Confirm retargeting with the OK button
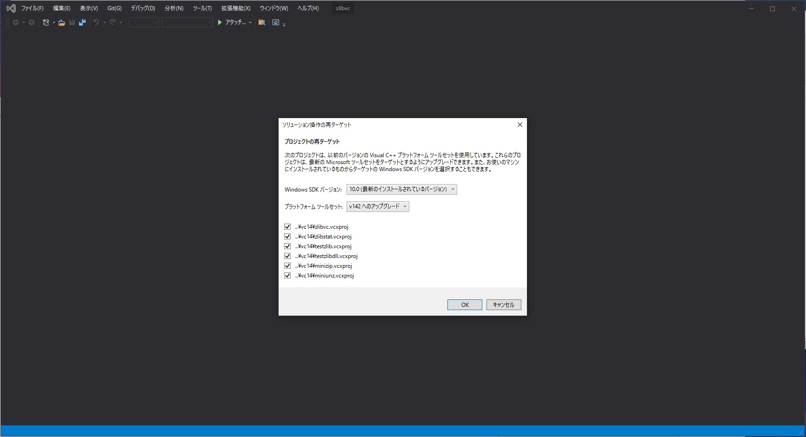The image size is (806, 437). point(464,305)
